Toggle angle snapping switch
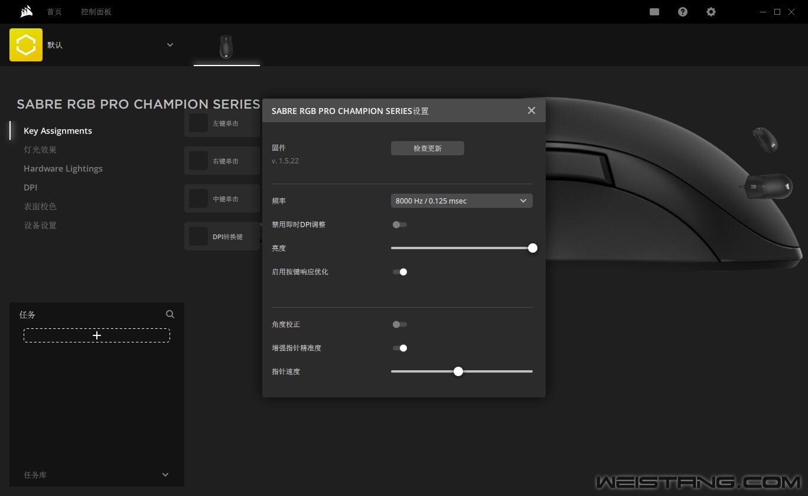Screen dimensions: 808x496 [400, 324]
